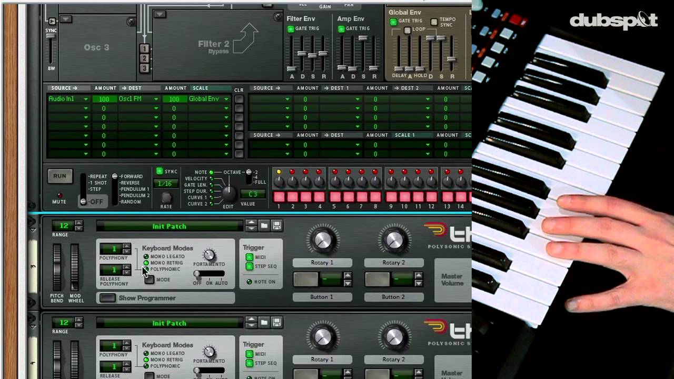Viewport: 674px width, 379px height.
Task: Click the sequencer Mute LED button
Action: tap(59, 195)
